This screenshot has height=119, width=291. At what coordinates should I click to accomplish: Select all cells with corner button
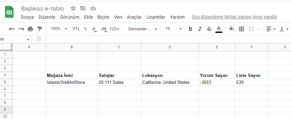pos(6,47)
